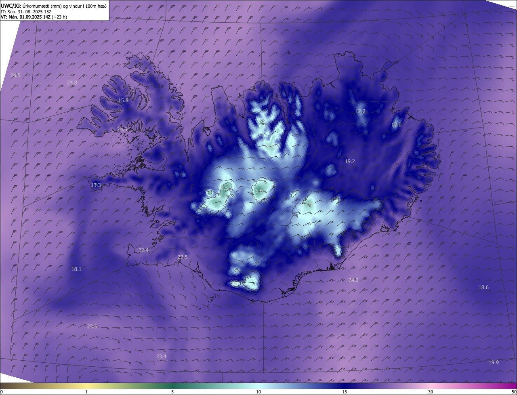Click the 6.6 value on the glacier

tap(259, 191)
